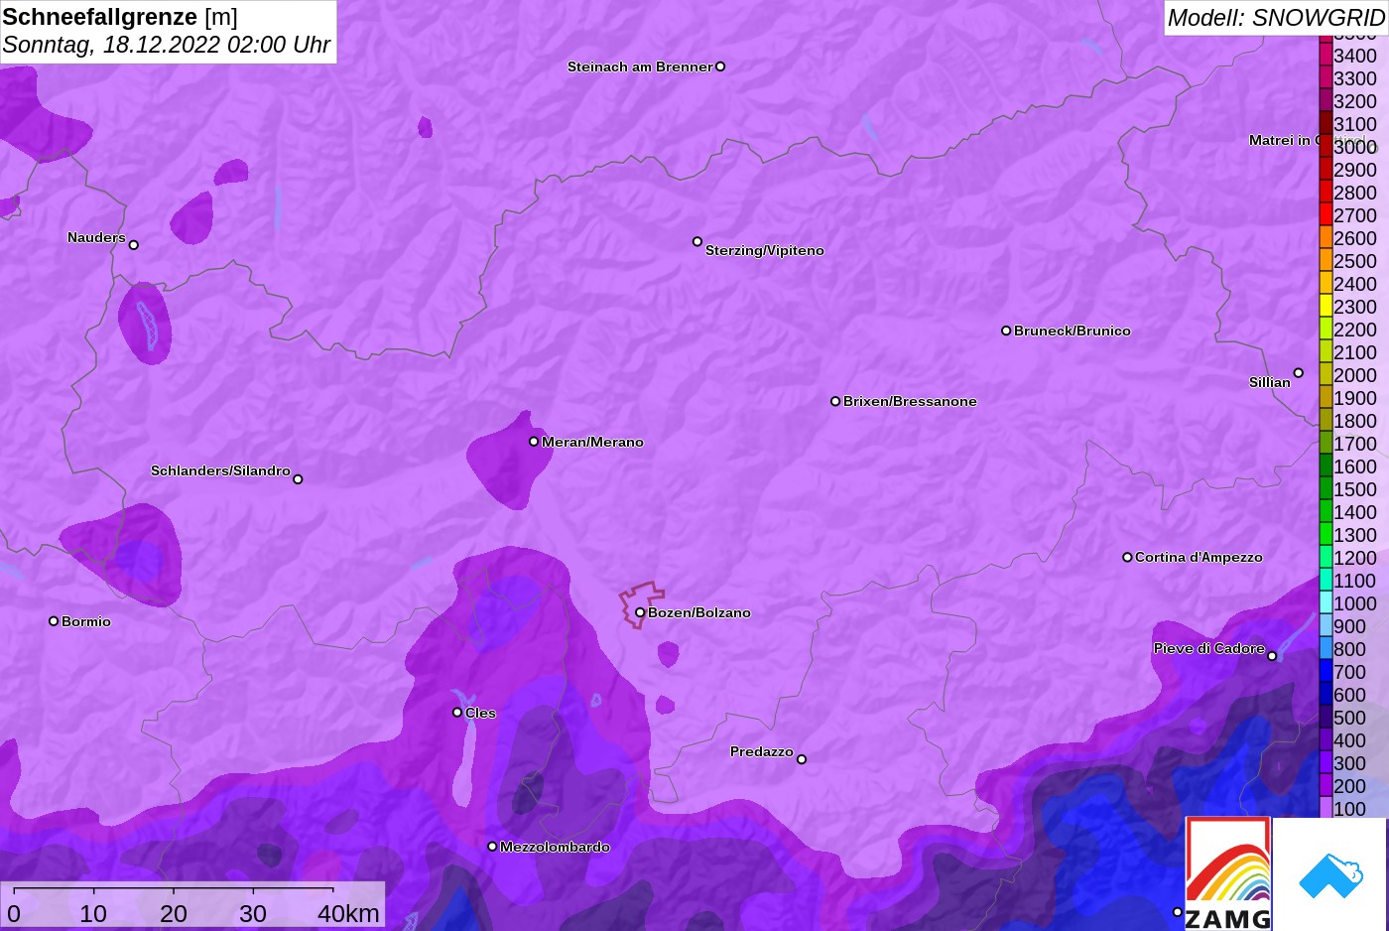Open the ZAMG rainbow logo

(x=1228, y=873)
